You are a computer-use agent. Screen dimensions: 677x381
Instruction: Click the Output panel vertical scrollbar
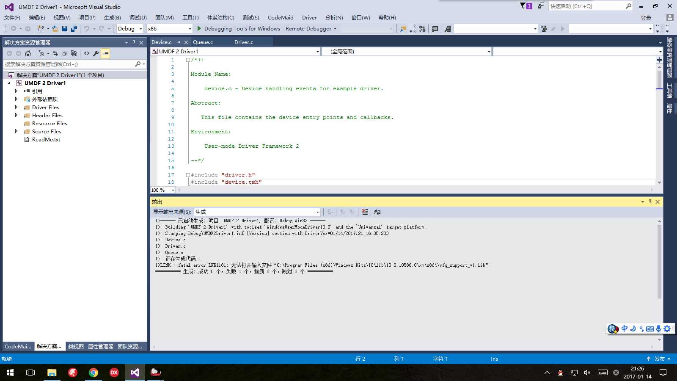(x=659, y=262)
